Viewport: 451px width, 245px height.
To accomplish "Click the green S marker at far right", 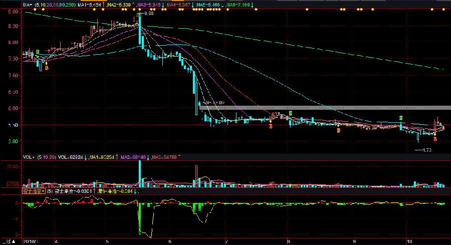I will coord(400,118).
